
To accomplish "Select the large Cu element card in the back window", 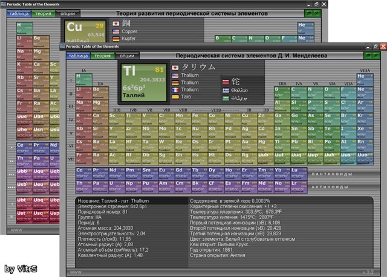I will [85, 31].
